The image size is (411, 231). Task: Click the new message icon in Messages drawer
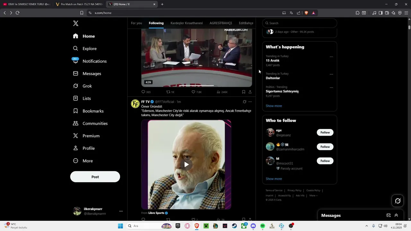[x=389, y=215]
